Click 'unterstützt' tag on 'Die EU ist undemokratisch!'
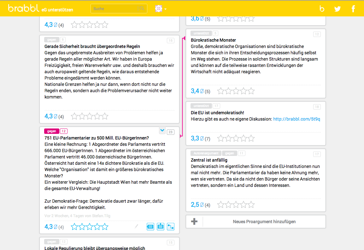364x250 pixels. [x=201, y=106]
